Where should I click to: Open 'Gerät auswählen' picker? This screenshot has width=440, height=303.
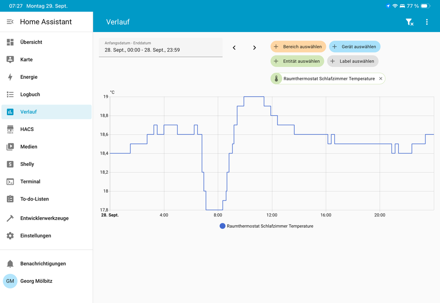pyautogui.click(x=355, y=47)
